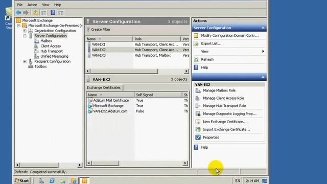Click the Show/Hide Action Pane toolbar icon
Viewport: 327px width, 184px height.
(x=61, y=13)
